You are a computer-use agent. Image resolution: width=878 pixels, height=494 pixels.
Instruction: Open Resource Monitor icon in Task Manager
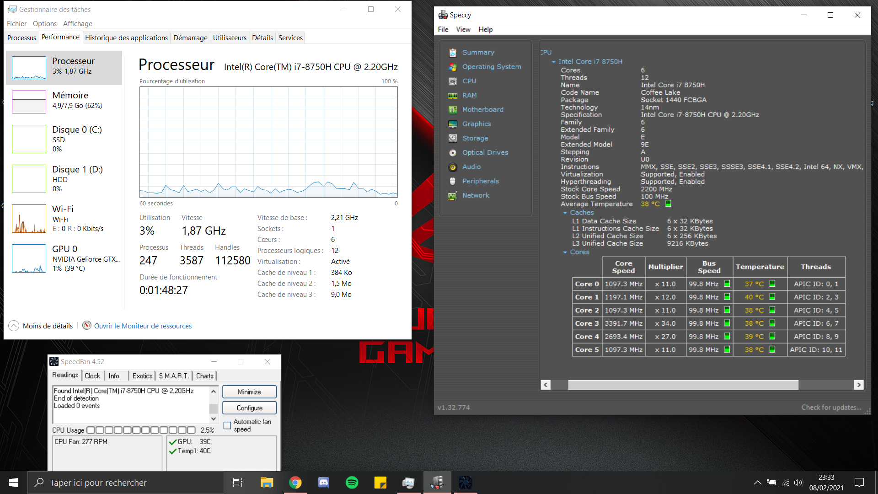pos(87,325)
